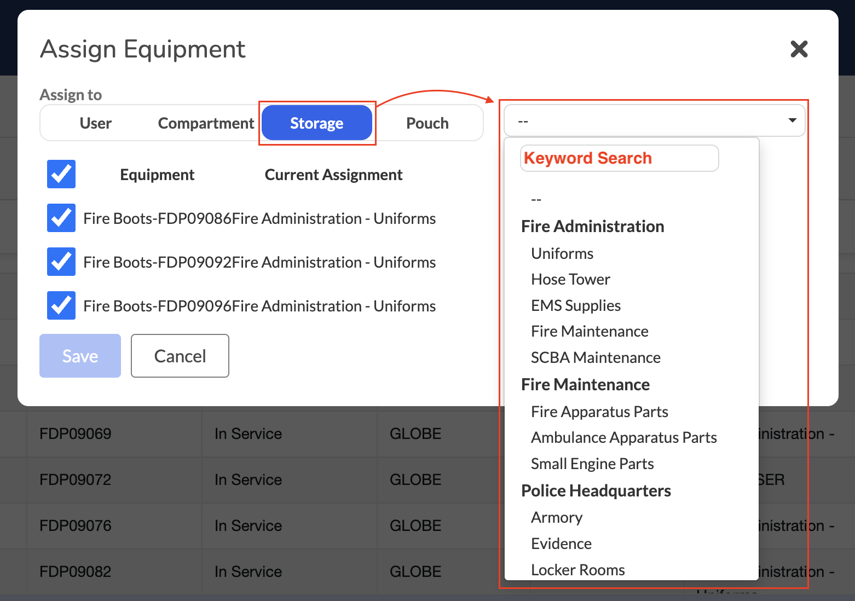
Task: Choose Hose Tower storage option
Action: pos(570,279)
